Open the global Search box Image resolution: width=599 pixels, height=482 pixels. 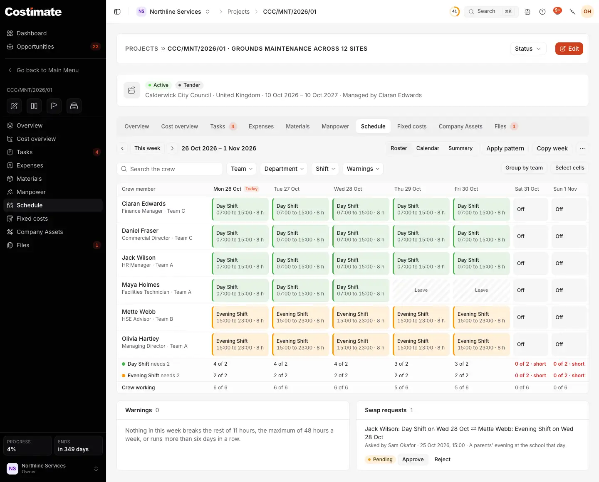pyautogui.click(x=491, y=12)
